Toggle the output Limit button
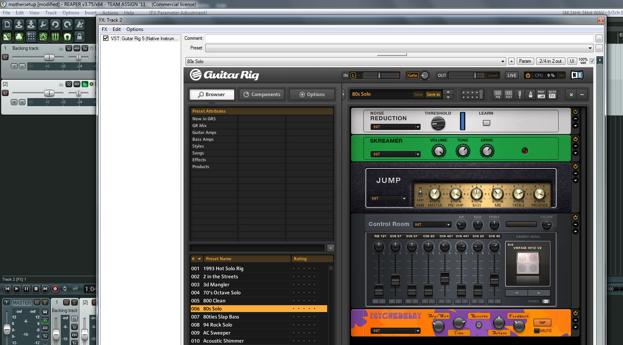 493,75
